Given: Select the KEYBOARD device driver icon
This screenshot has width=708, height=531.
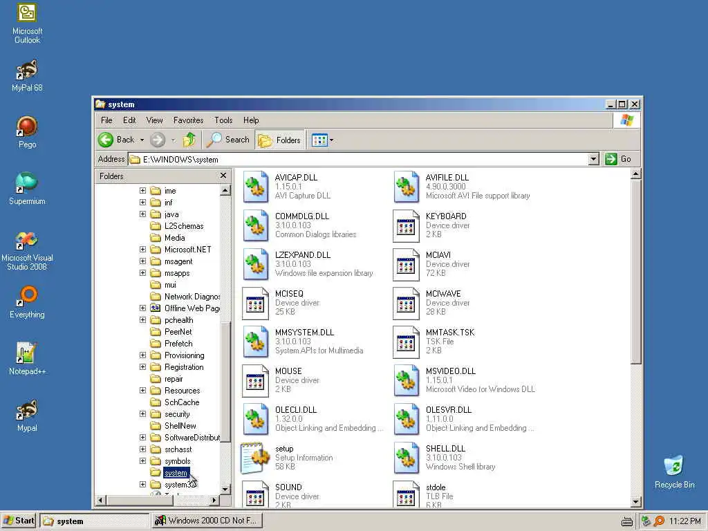Looking at the screenshot, I should tap(406, 225).
